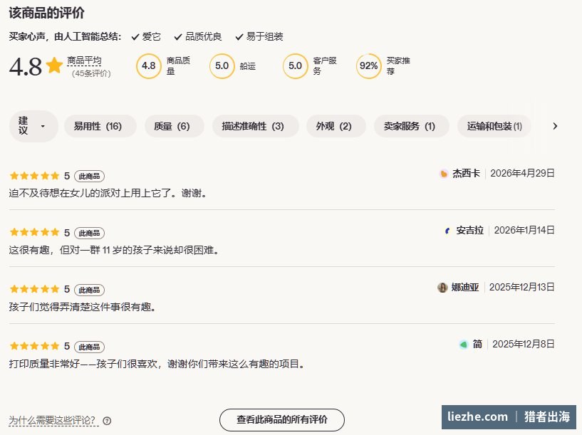
Task: Click review text 迫不及待想在女儿的派对上用上它了
Action: pos(108,193)
